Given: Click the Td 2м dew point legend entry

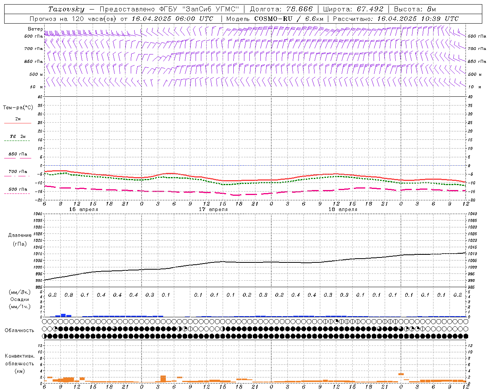Looking at the screenshot, I should click(x=18, y=136).
